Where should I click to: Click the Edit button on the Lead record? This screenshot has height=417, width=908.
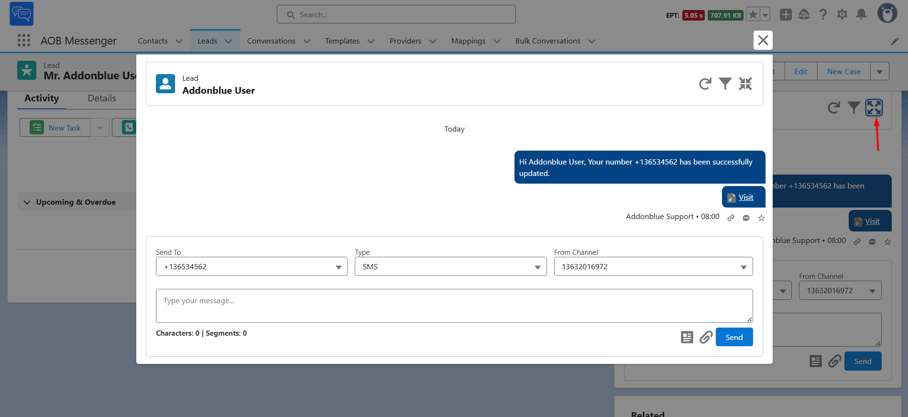click(x=801, y=72)
